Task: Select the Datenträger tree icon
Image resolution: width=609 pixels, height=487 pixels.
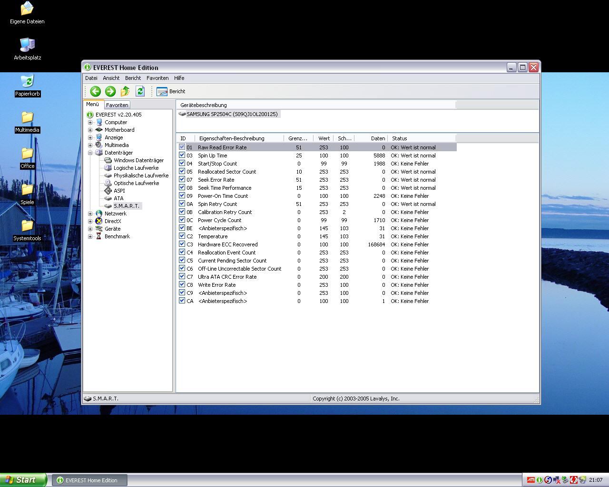Action: point(99,153)
